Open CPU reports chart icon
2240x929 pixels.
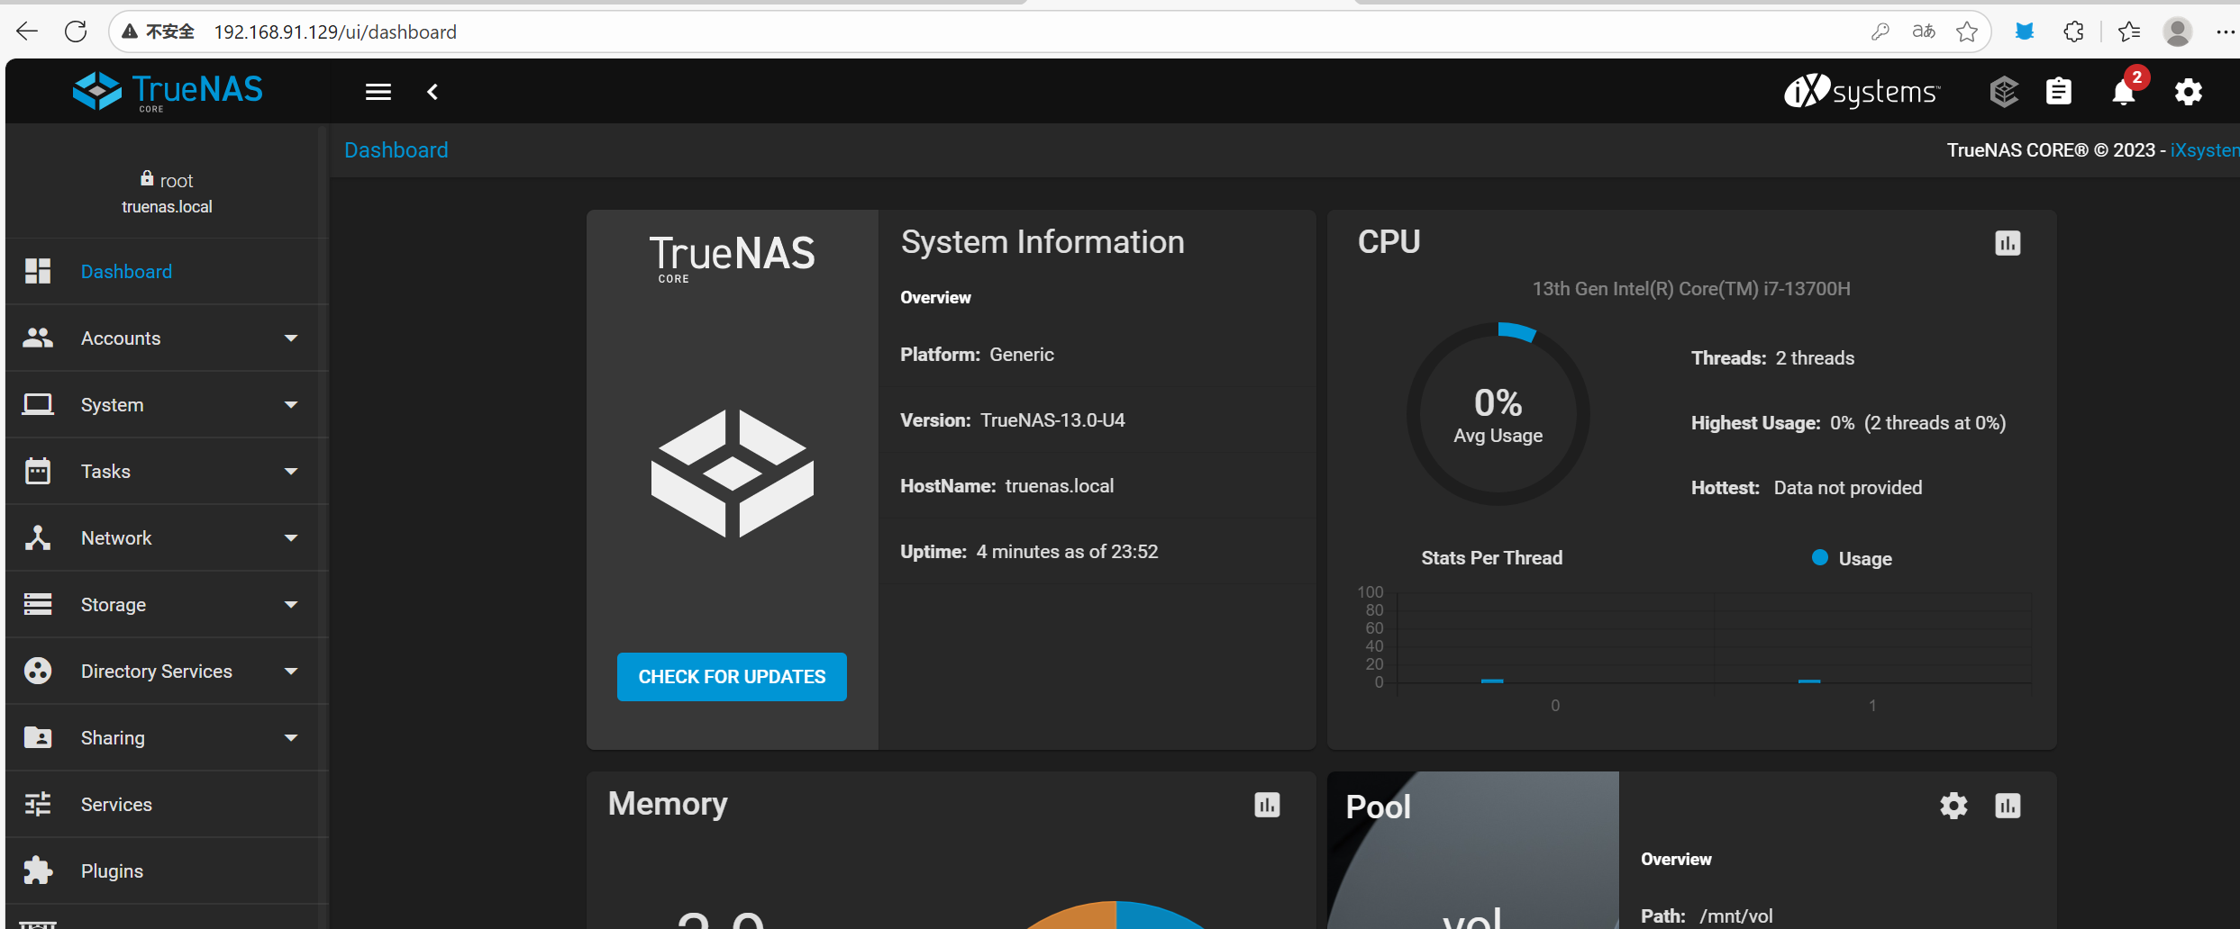coord(2007,243)
